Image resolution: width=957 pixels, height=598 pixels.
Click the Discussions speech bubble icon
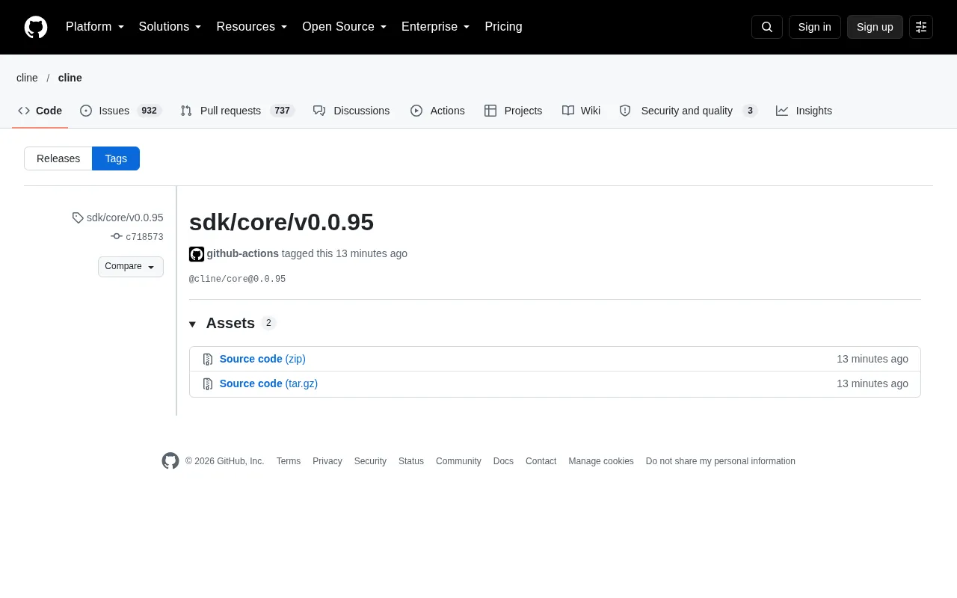point(319,111)
